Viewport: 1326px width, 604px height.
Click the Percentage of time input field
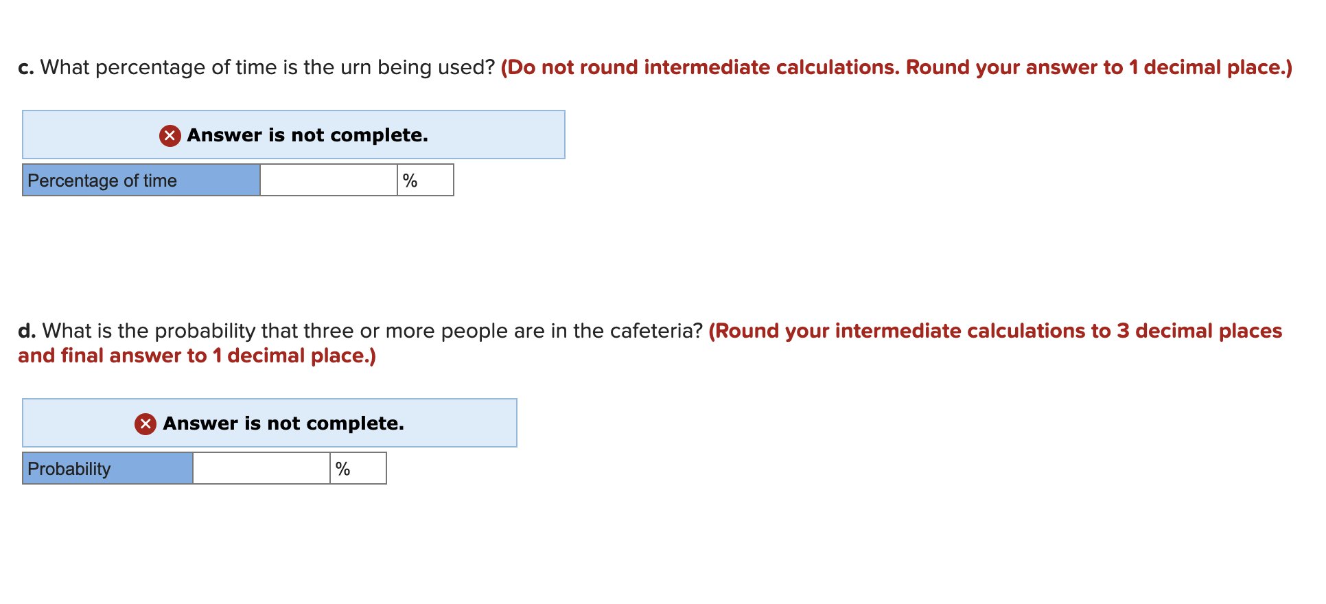[328, 180]
